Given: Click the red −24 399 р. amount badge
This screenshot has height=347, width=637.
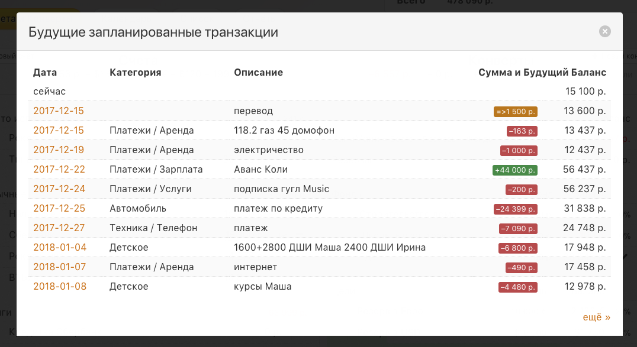Looking at the screenshot, I should tap(516, 209).
